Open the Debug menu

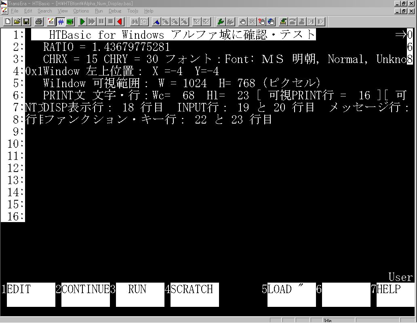[x=115, y=11]
